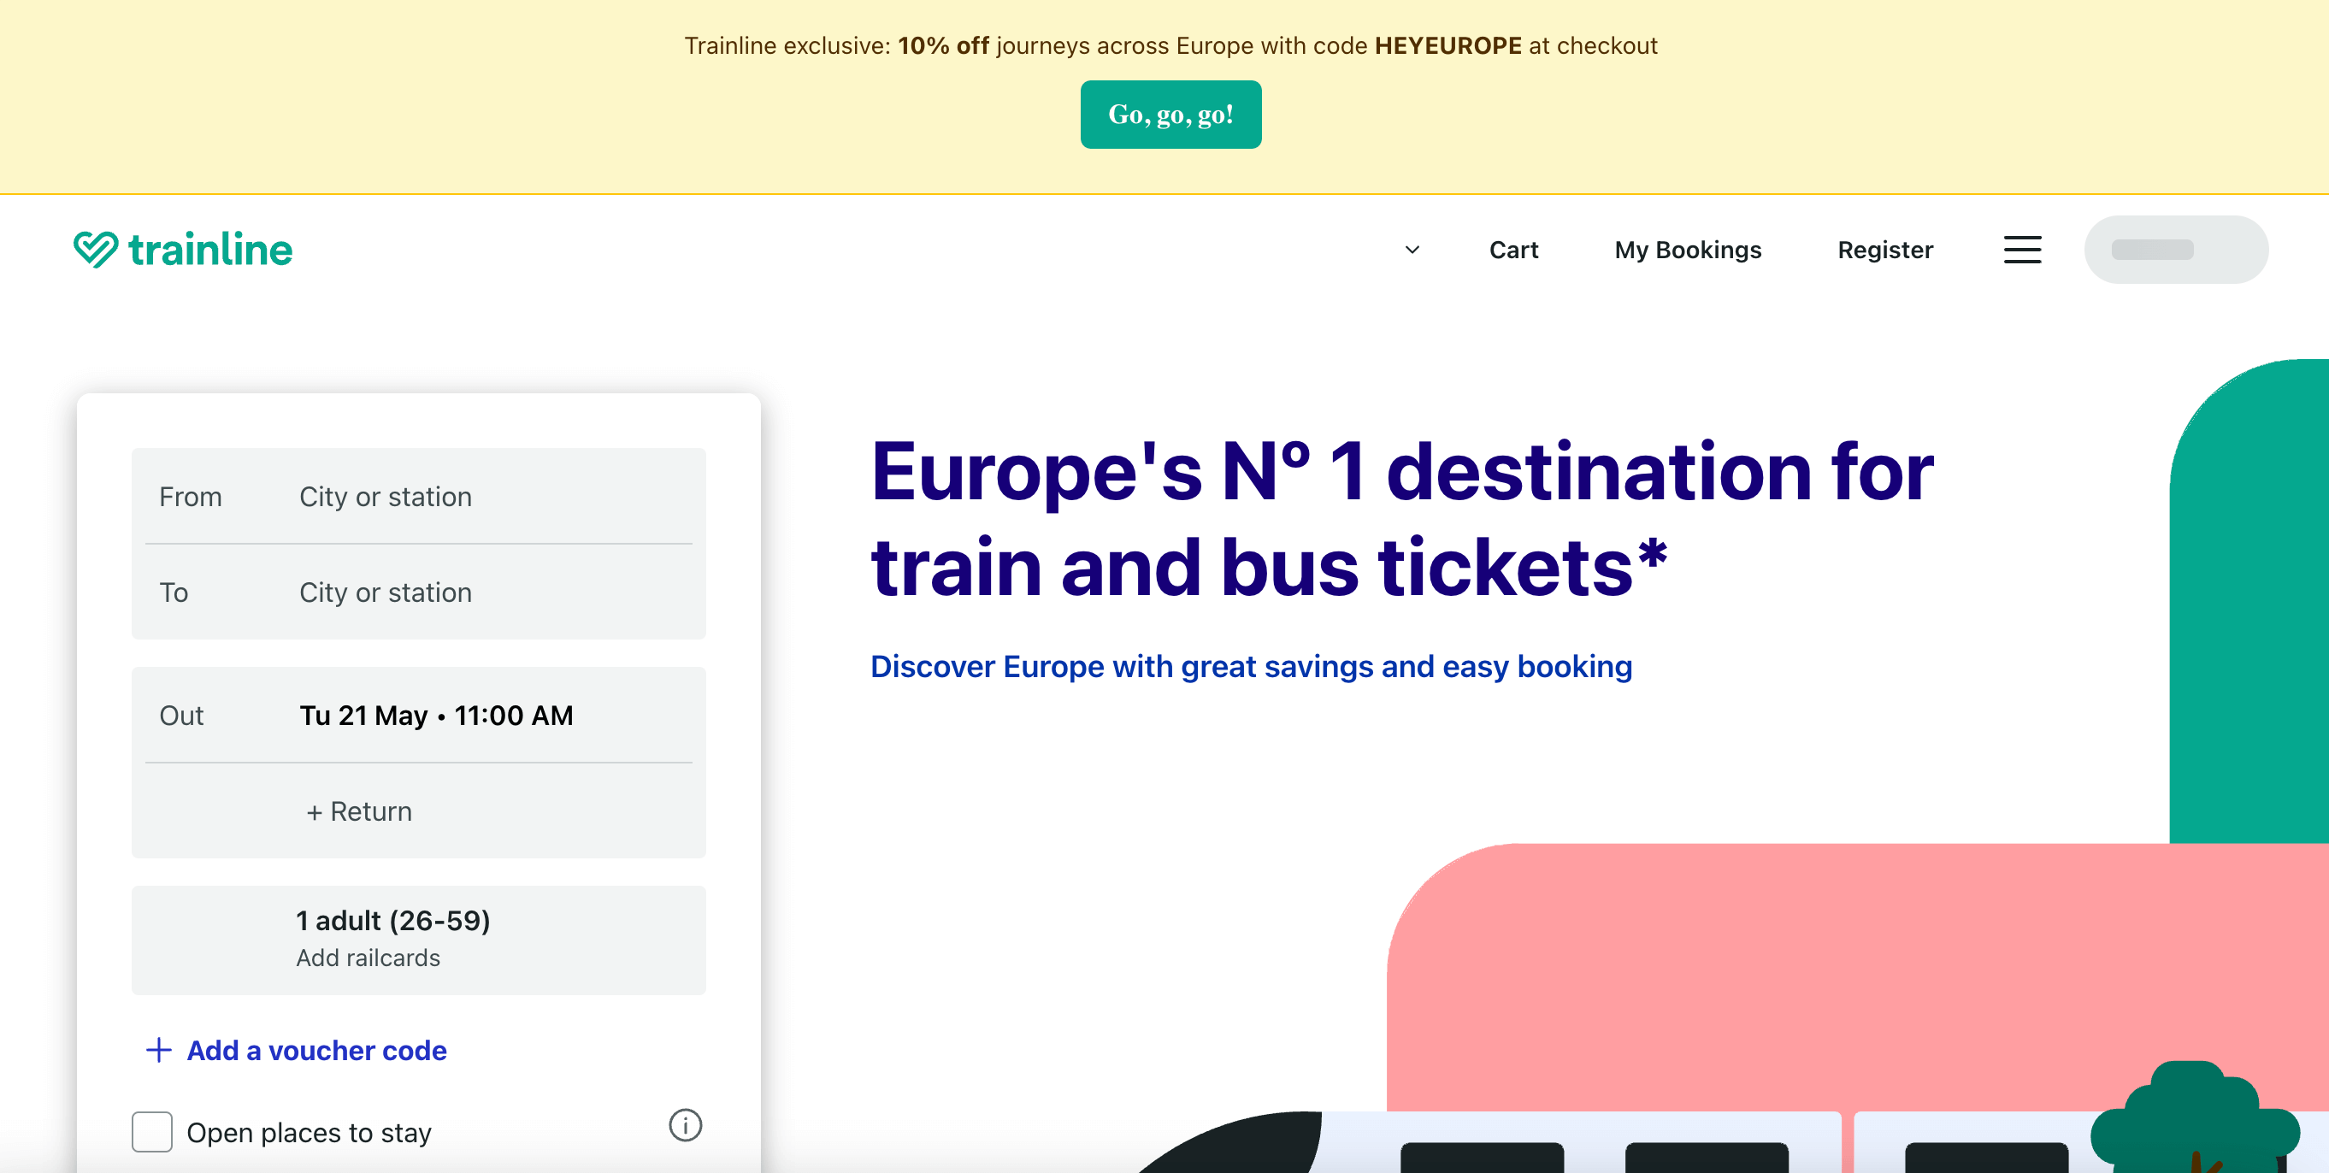
Task: Tick the Open places to stay checkbox
Action: tap(152, 1131)
